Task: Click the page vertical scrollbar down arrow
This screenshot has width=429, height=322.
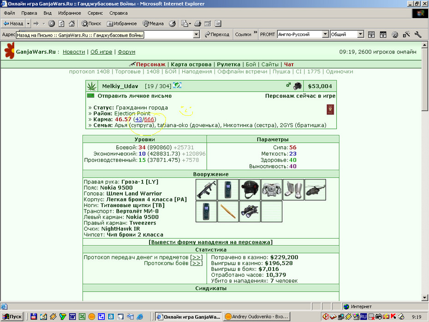Action: (x=425, y=298)
